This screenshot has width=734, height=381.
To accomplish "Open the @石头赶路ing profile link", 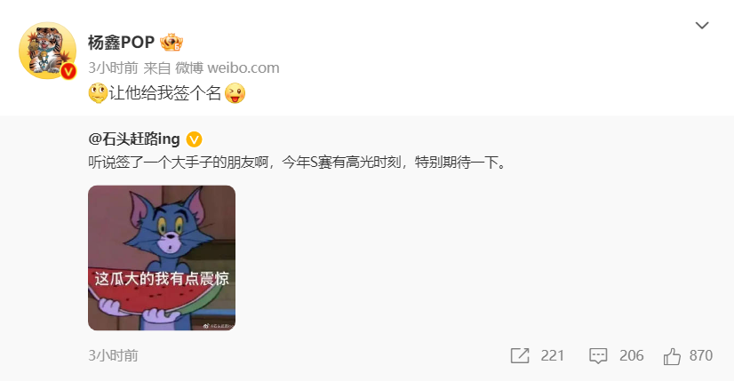I will pos(134,139).
